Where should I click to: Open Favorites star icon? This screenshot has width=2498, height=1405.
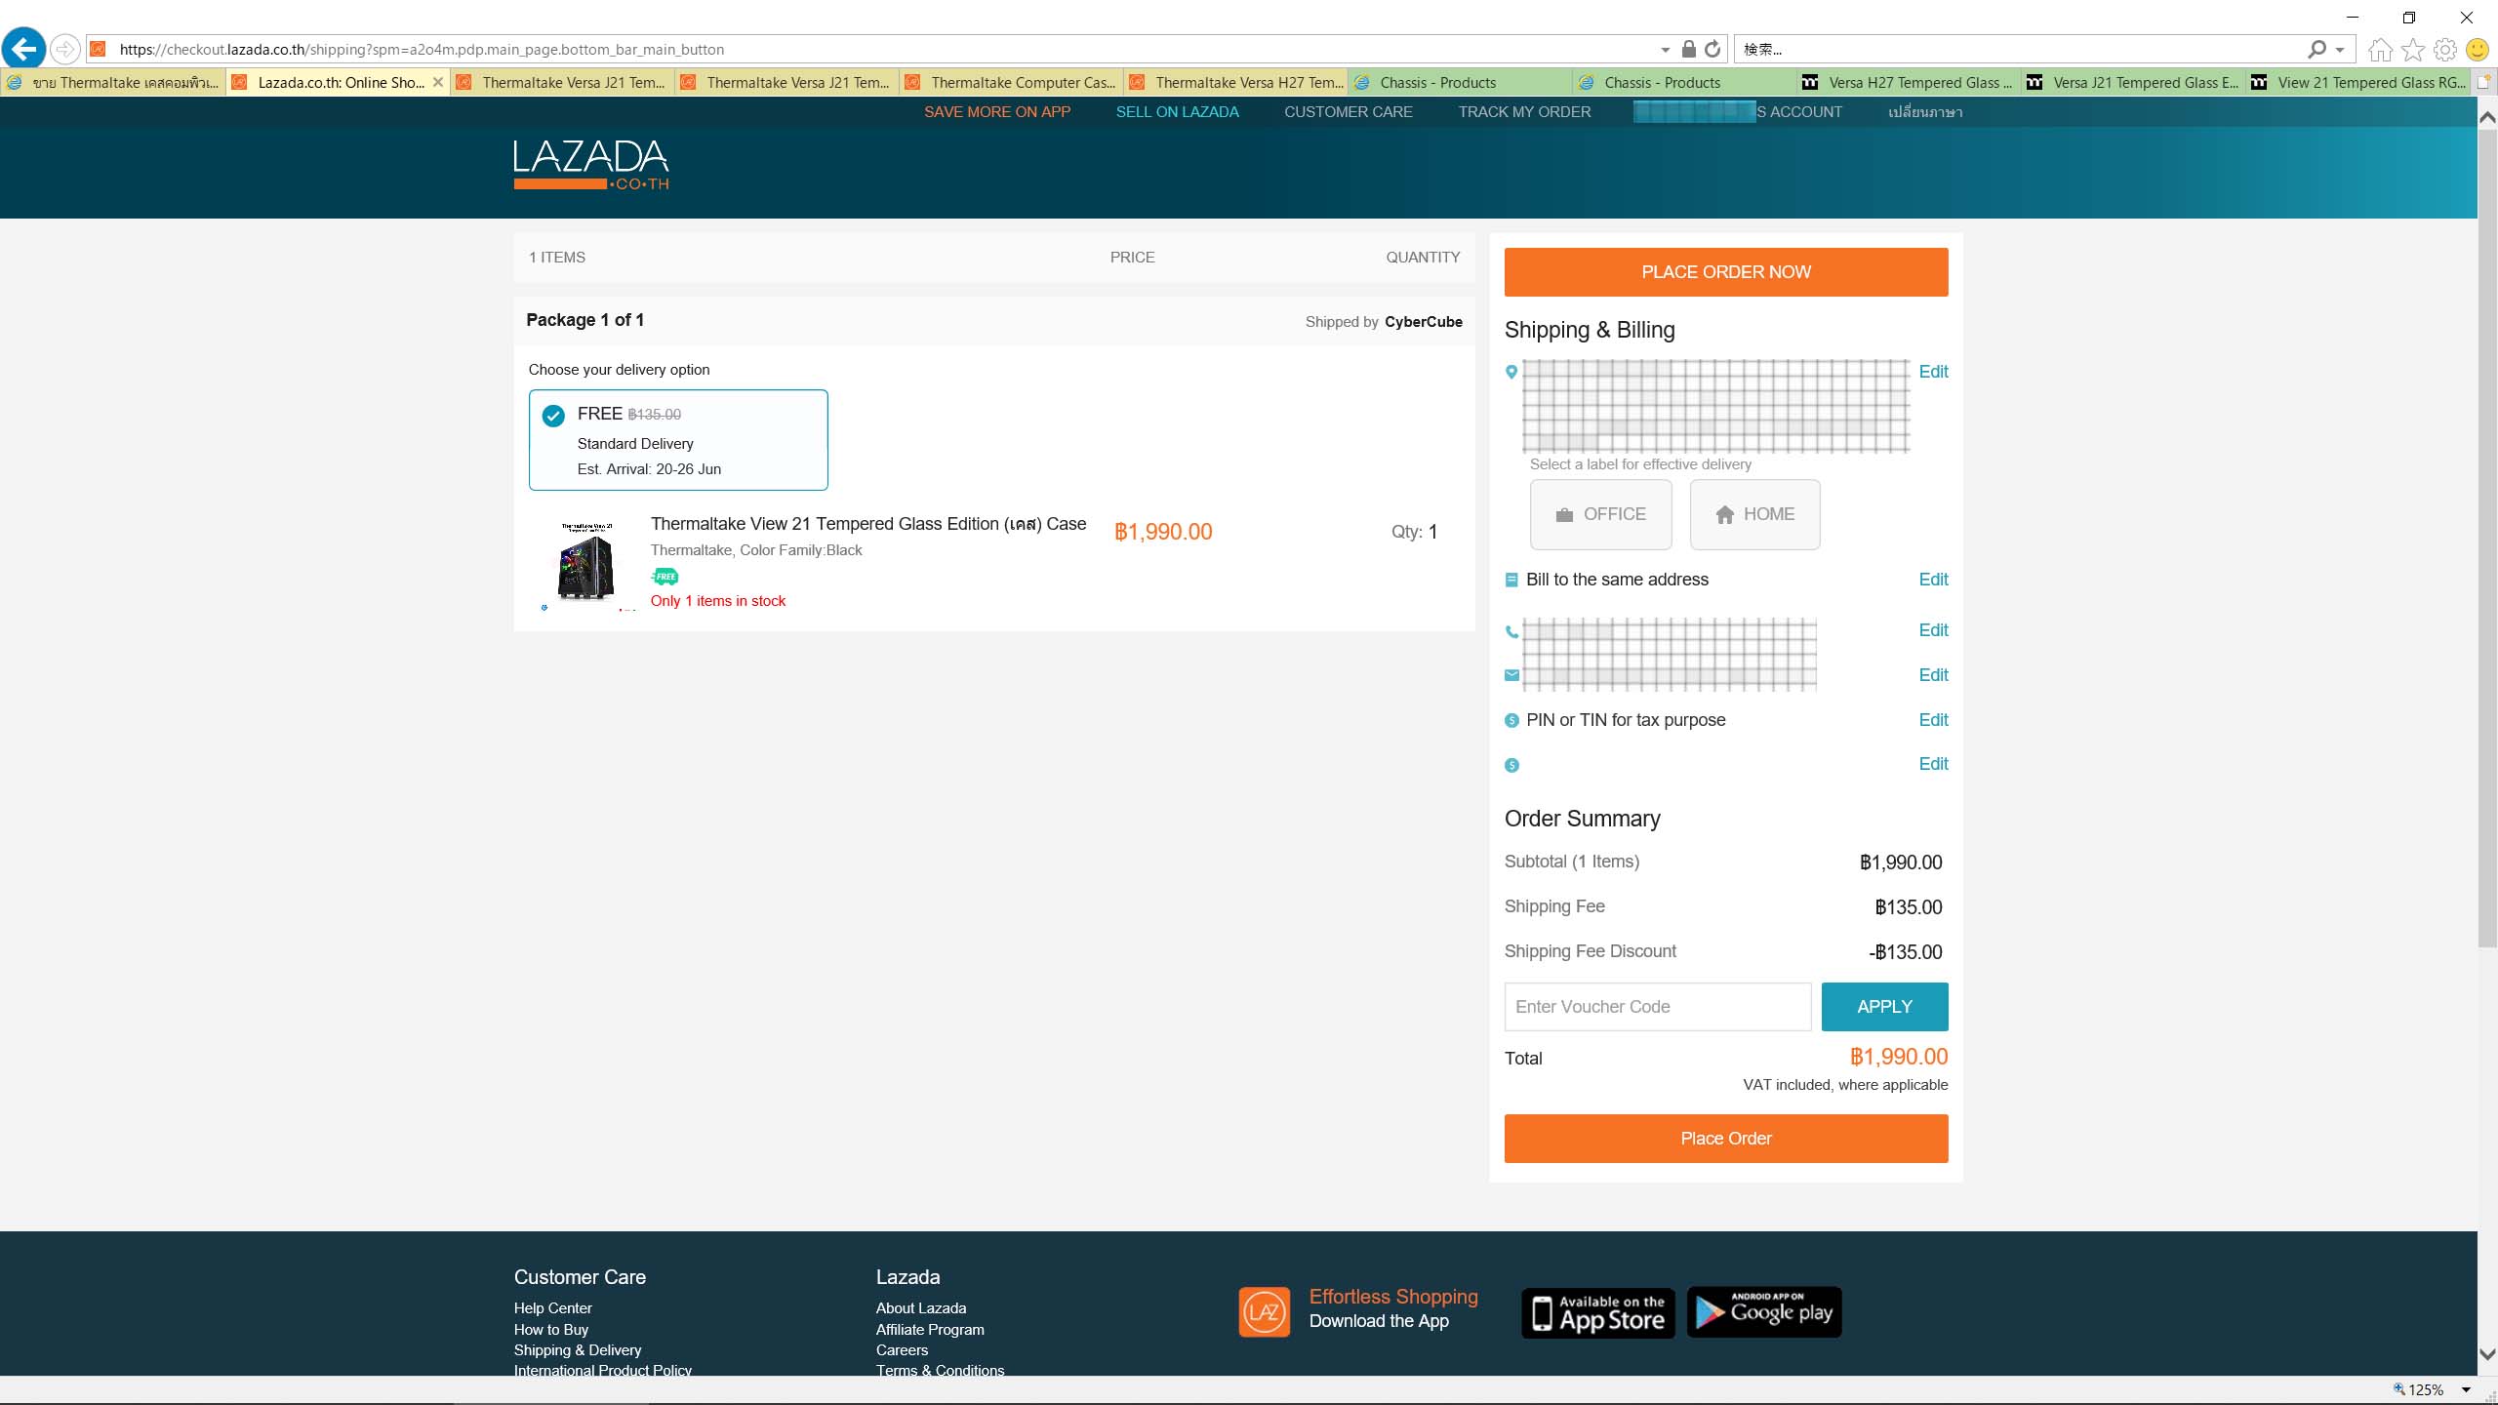point(2413,49)
